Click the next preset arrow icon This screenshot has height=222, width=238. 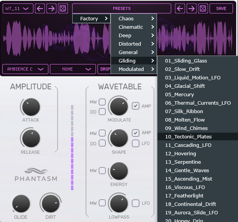click(192, 8)
